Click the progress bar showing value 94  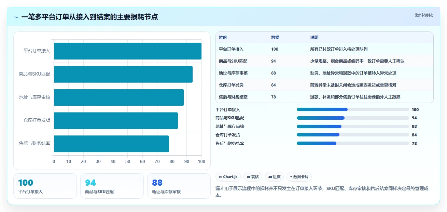tap(353, 118)
